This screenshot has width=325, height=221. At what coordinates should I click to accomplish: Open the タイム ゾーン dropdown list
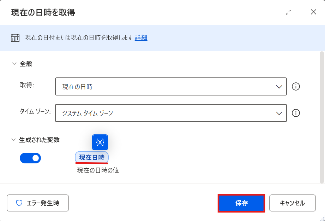point(279,113)
